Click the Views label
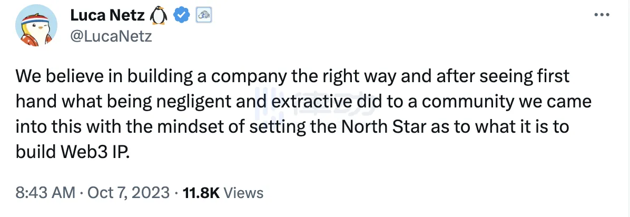This screenshot has height=217, width=630. click(244, 193)
